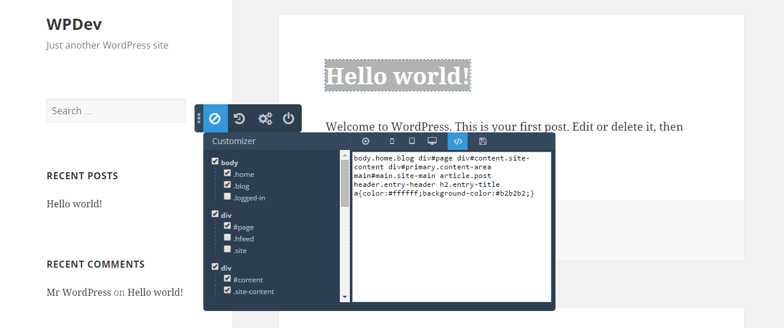Click inside the CSS code text area

coord(452,227)
